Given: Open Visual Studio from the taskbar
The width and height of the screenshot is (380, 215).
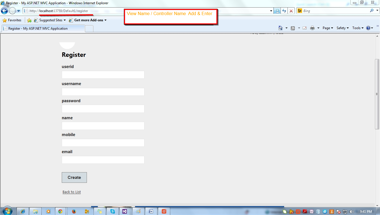Looking at the screenshot, I should pos(125,211).
